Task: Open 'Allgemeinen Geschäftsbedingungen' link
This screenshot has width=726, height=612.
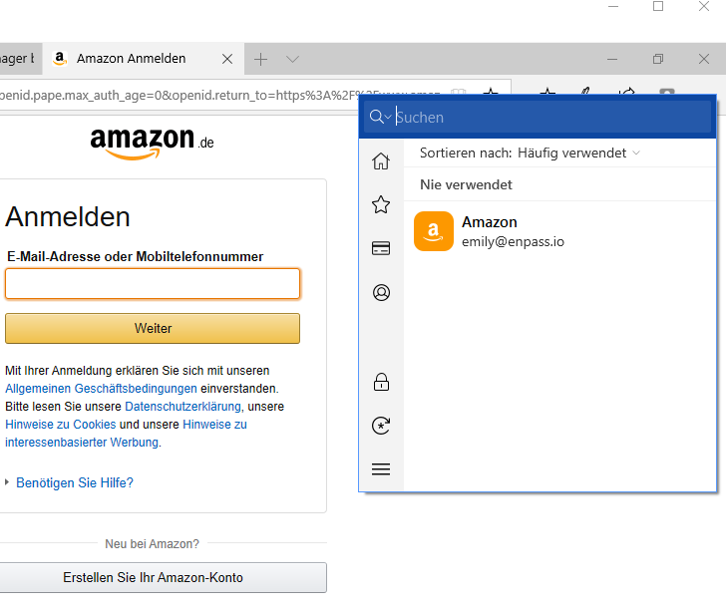Action: [x=101, y=389]
